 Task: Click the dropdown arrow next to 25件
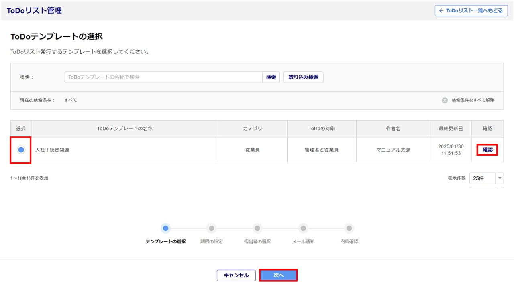point(500,178)
